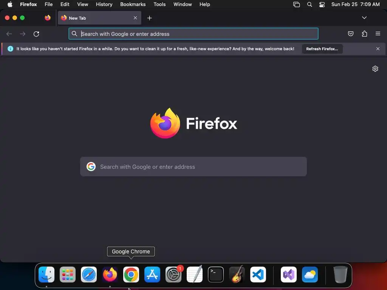This screenshot has height=290, width=387.
Task: Click the Stage Manager windows icon in menu bar
Action: coord(296,5)
